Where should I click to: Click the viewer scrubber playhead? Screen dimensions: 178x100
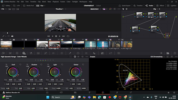pos(8,33)
